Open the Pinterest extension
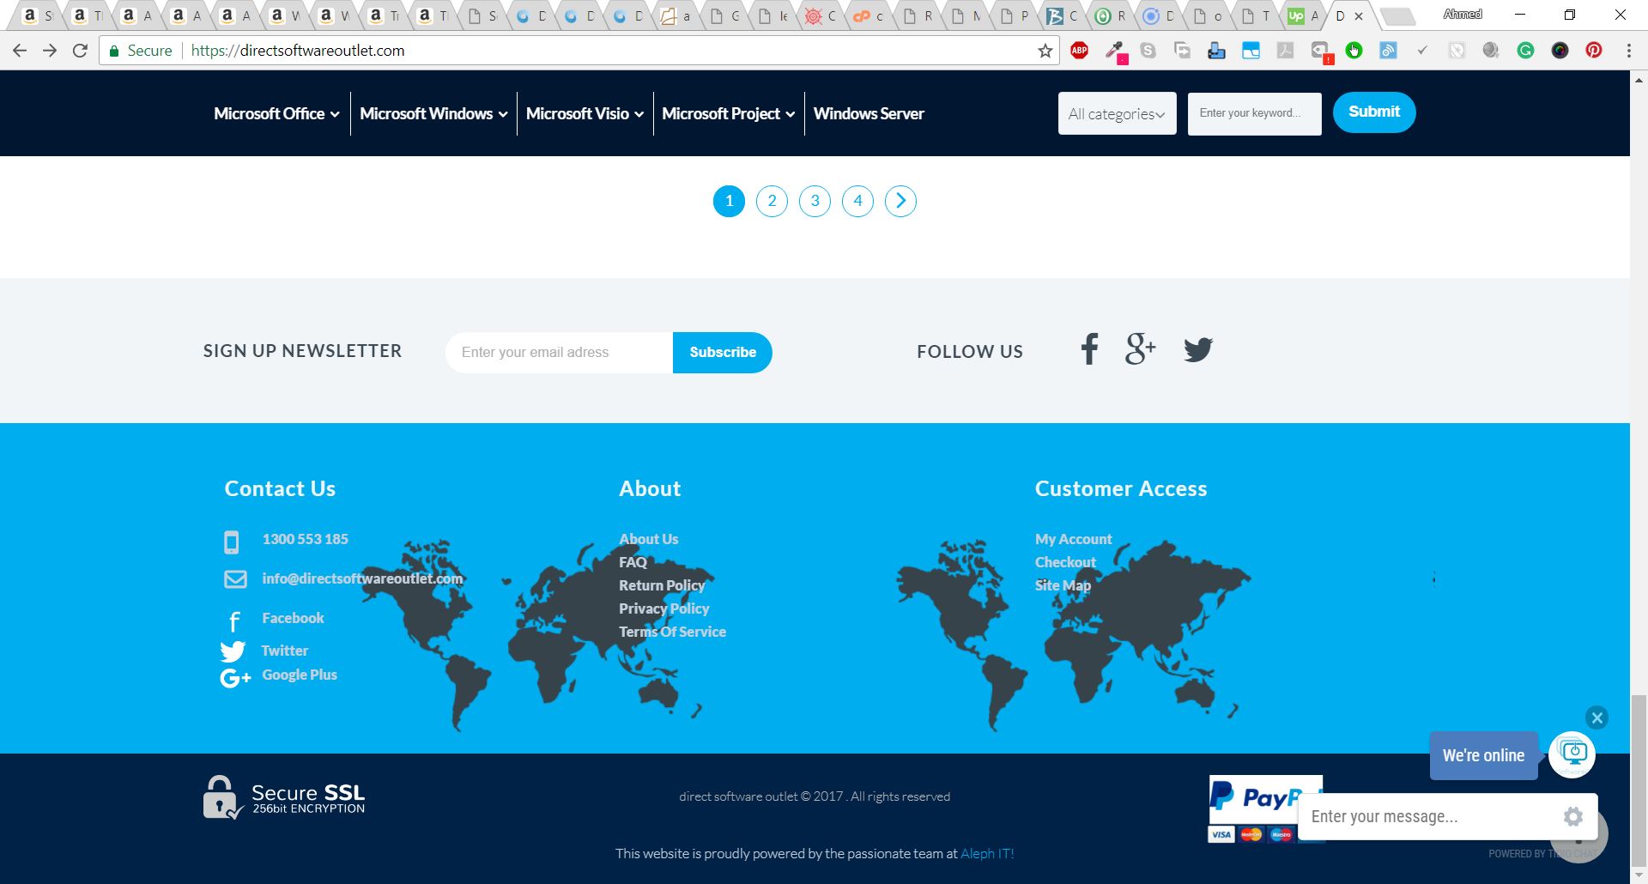The height and width of the screenshot is (884, 1648). [x=1594, y=51]
